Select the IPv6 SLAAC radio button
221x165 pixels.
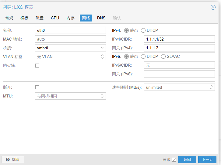click(163, 57)
